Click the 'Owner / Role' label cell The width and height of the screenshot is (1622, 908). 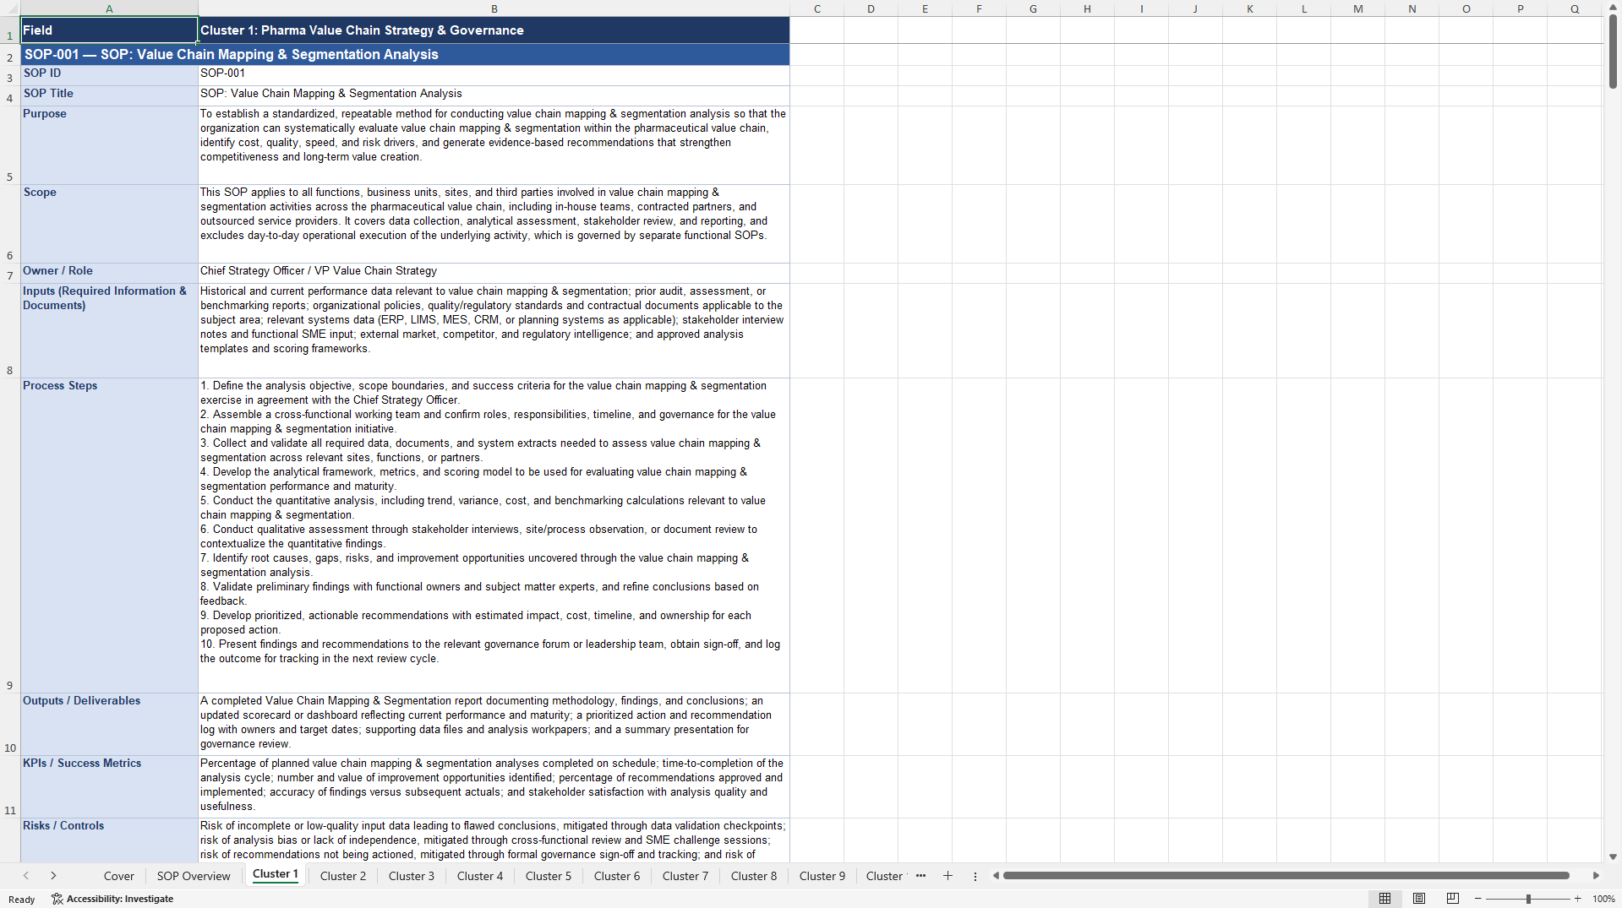click(x=109, y=273)
